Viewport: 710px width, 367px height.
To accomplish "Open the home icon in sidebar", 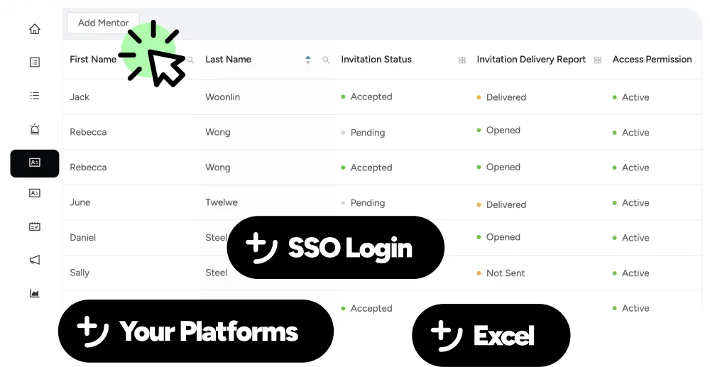I will (34, 29).
